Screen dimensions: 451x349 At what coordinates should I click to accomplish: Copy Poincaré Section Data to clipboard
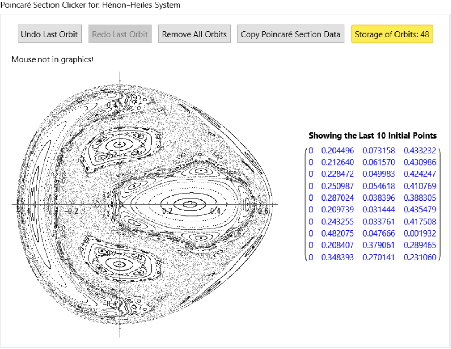(291, 34)
